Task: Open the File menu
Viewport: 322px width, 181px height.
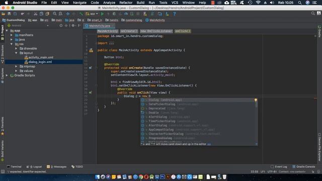Action: click(44, 3)
